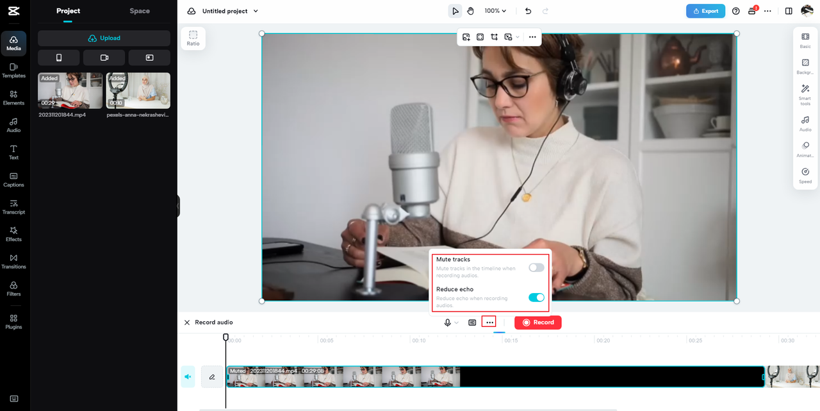Screen dimensions: 820x411
Task: Undo the last action
Action: point(528,11)
